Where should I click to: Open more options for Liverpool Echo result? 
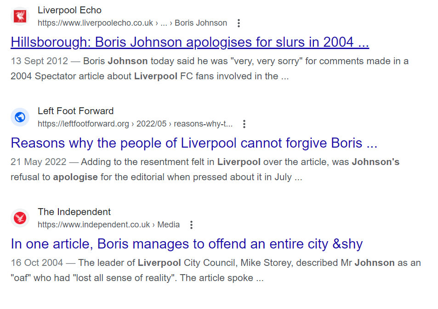[239, 23]
